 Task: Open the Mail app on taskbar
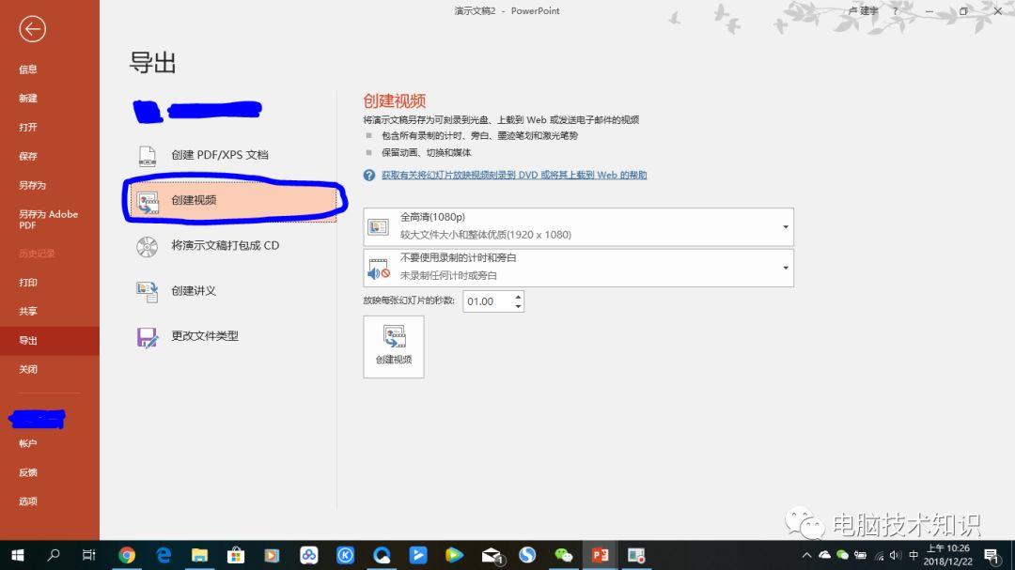492,555
